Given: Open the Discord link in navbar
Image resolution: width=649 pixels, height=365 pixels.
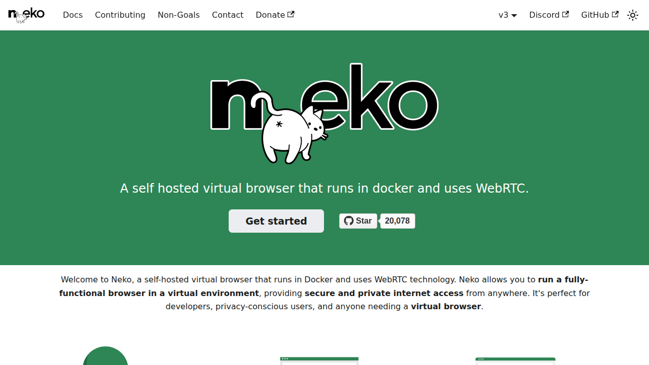Looking at the screenshot, I should (x=544, y=15).
